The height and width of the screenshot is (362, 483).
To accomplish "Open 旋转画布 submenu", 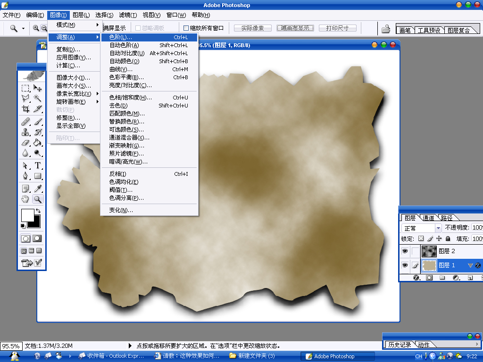I will (74, 102).
